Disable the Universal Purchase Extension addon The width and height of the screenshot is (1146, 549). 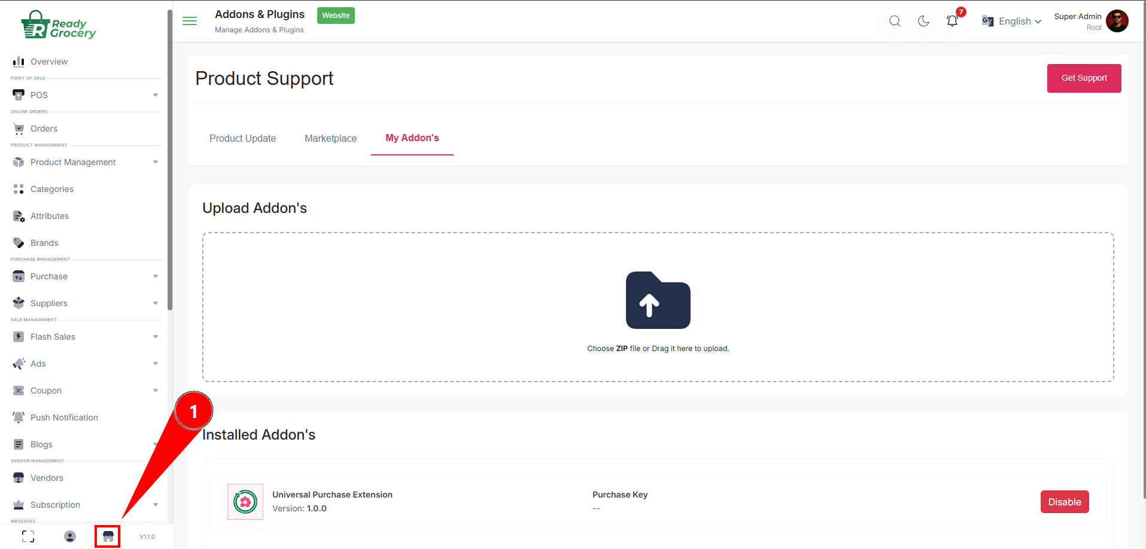click(x=1064, y=502)
